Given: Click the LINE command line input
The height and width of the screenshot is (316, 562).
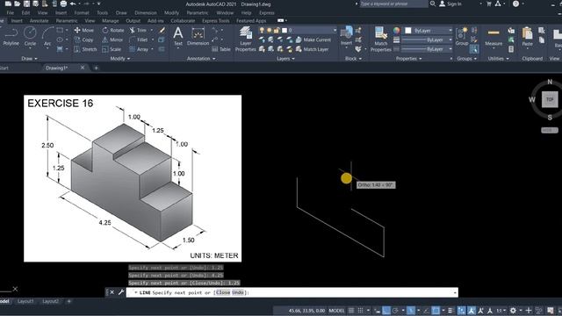Looking at the screenshot, I should coord(292,292).
